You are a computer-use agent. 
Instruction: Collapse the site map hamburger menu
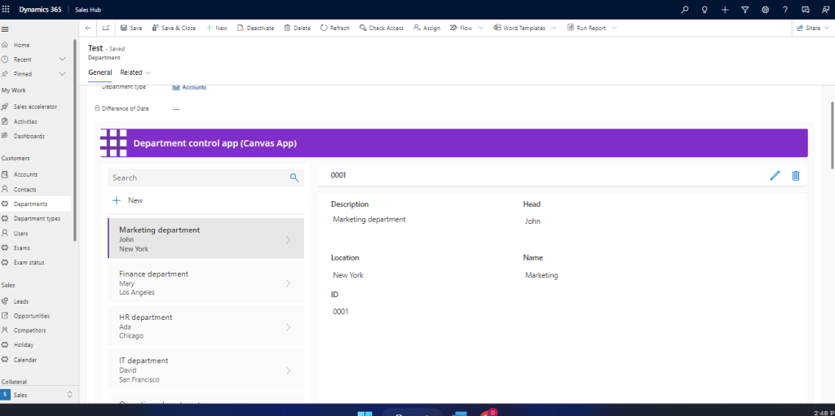point(5,28)
